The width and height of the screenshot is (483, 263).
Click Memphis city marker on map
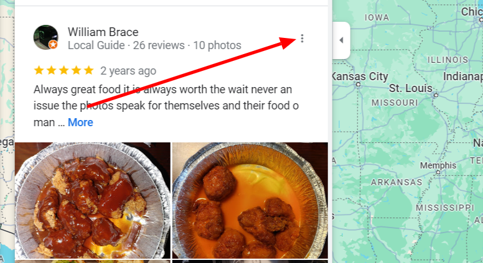pos(438,172)
